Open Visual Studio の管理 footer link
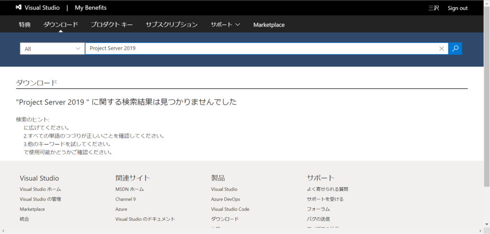Viewport: 490px width, 234px height. tap(40, 199)
